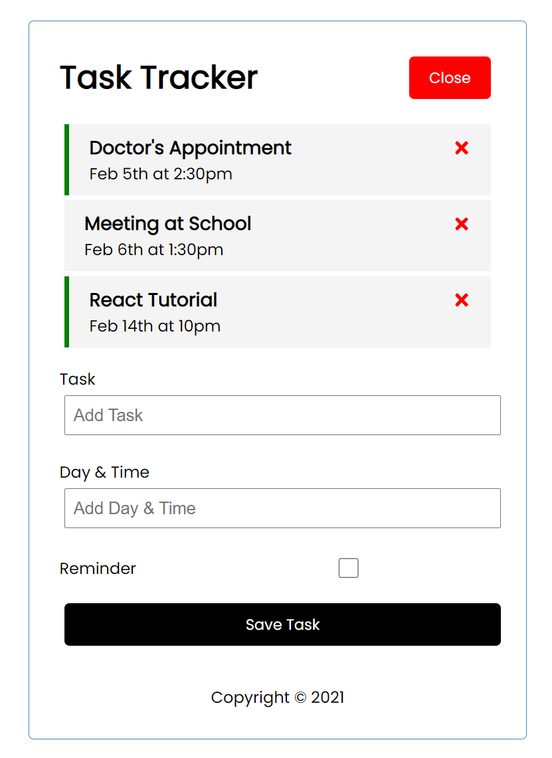Remove the Meeting at School task
This screenshot has width=552, height=758.
click(x=462, y=225)
